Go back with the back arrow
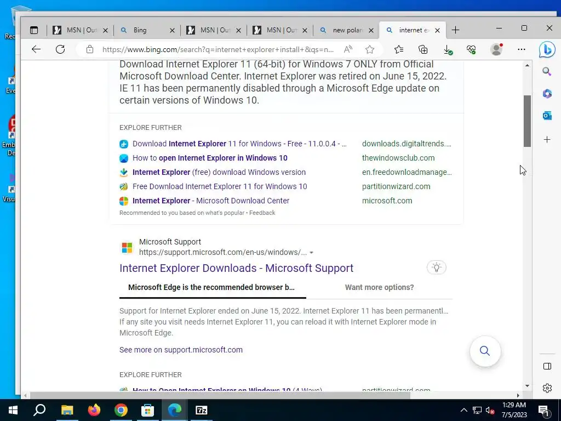Image resolution: width=561 pixels, height=421 pixels. click(36, 49)
